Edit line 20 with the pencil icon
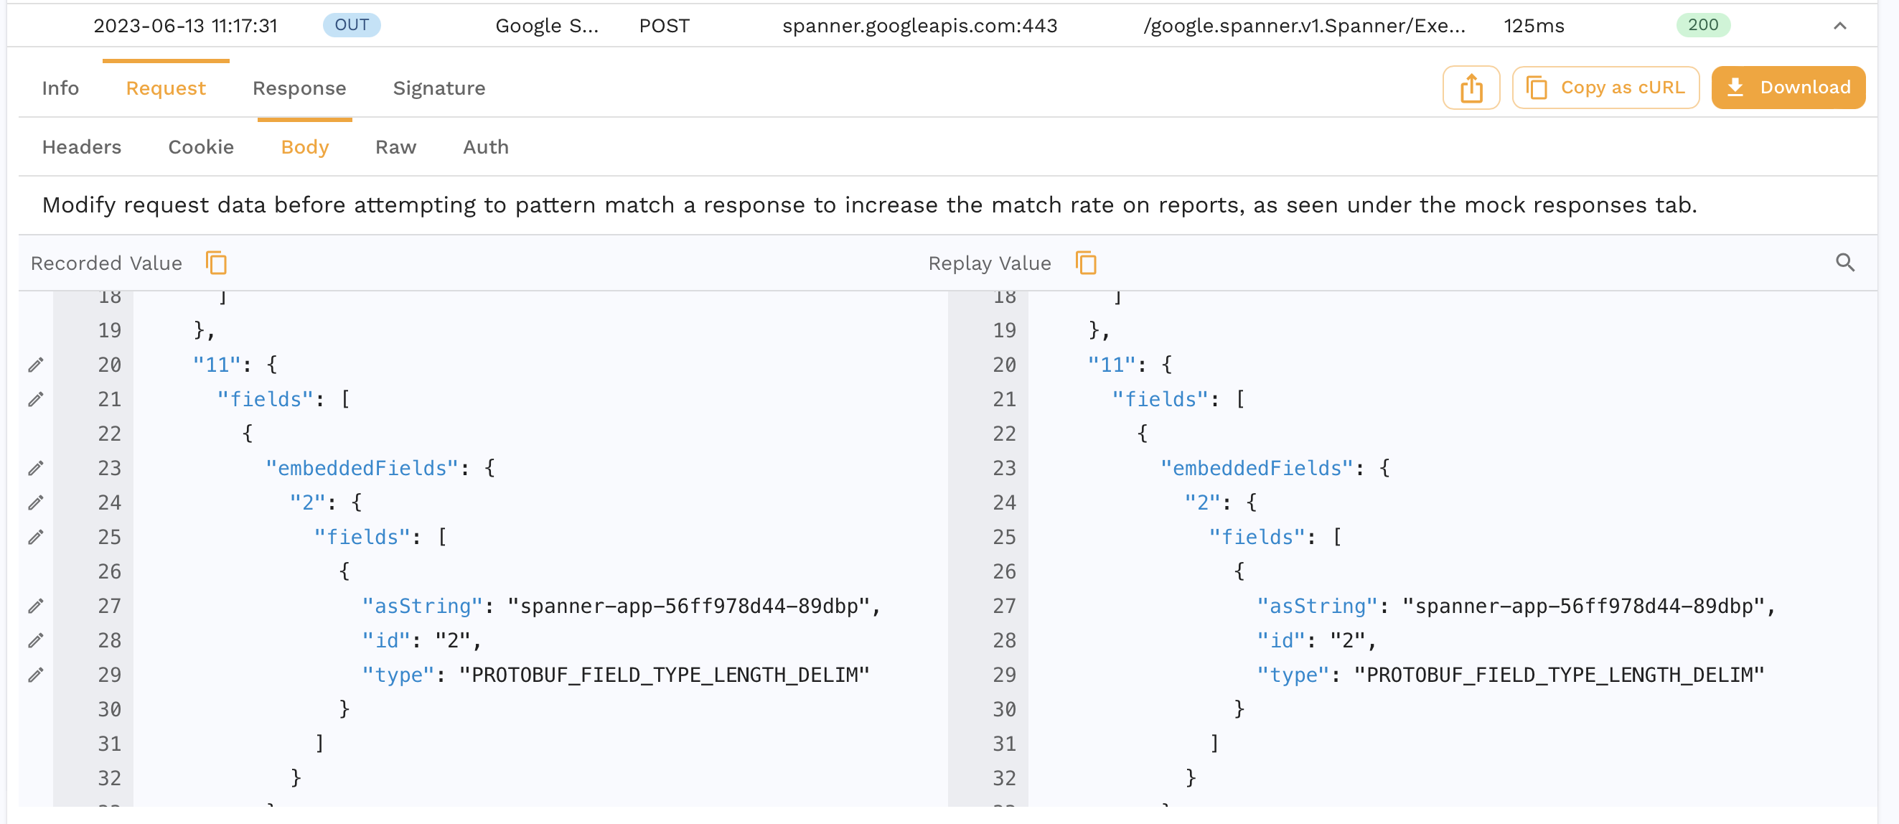 (36, 365)
